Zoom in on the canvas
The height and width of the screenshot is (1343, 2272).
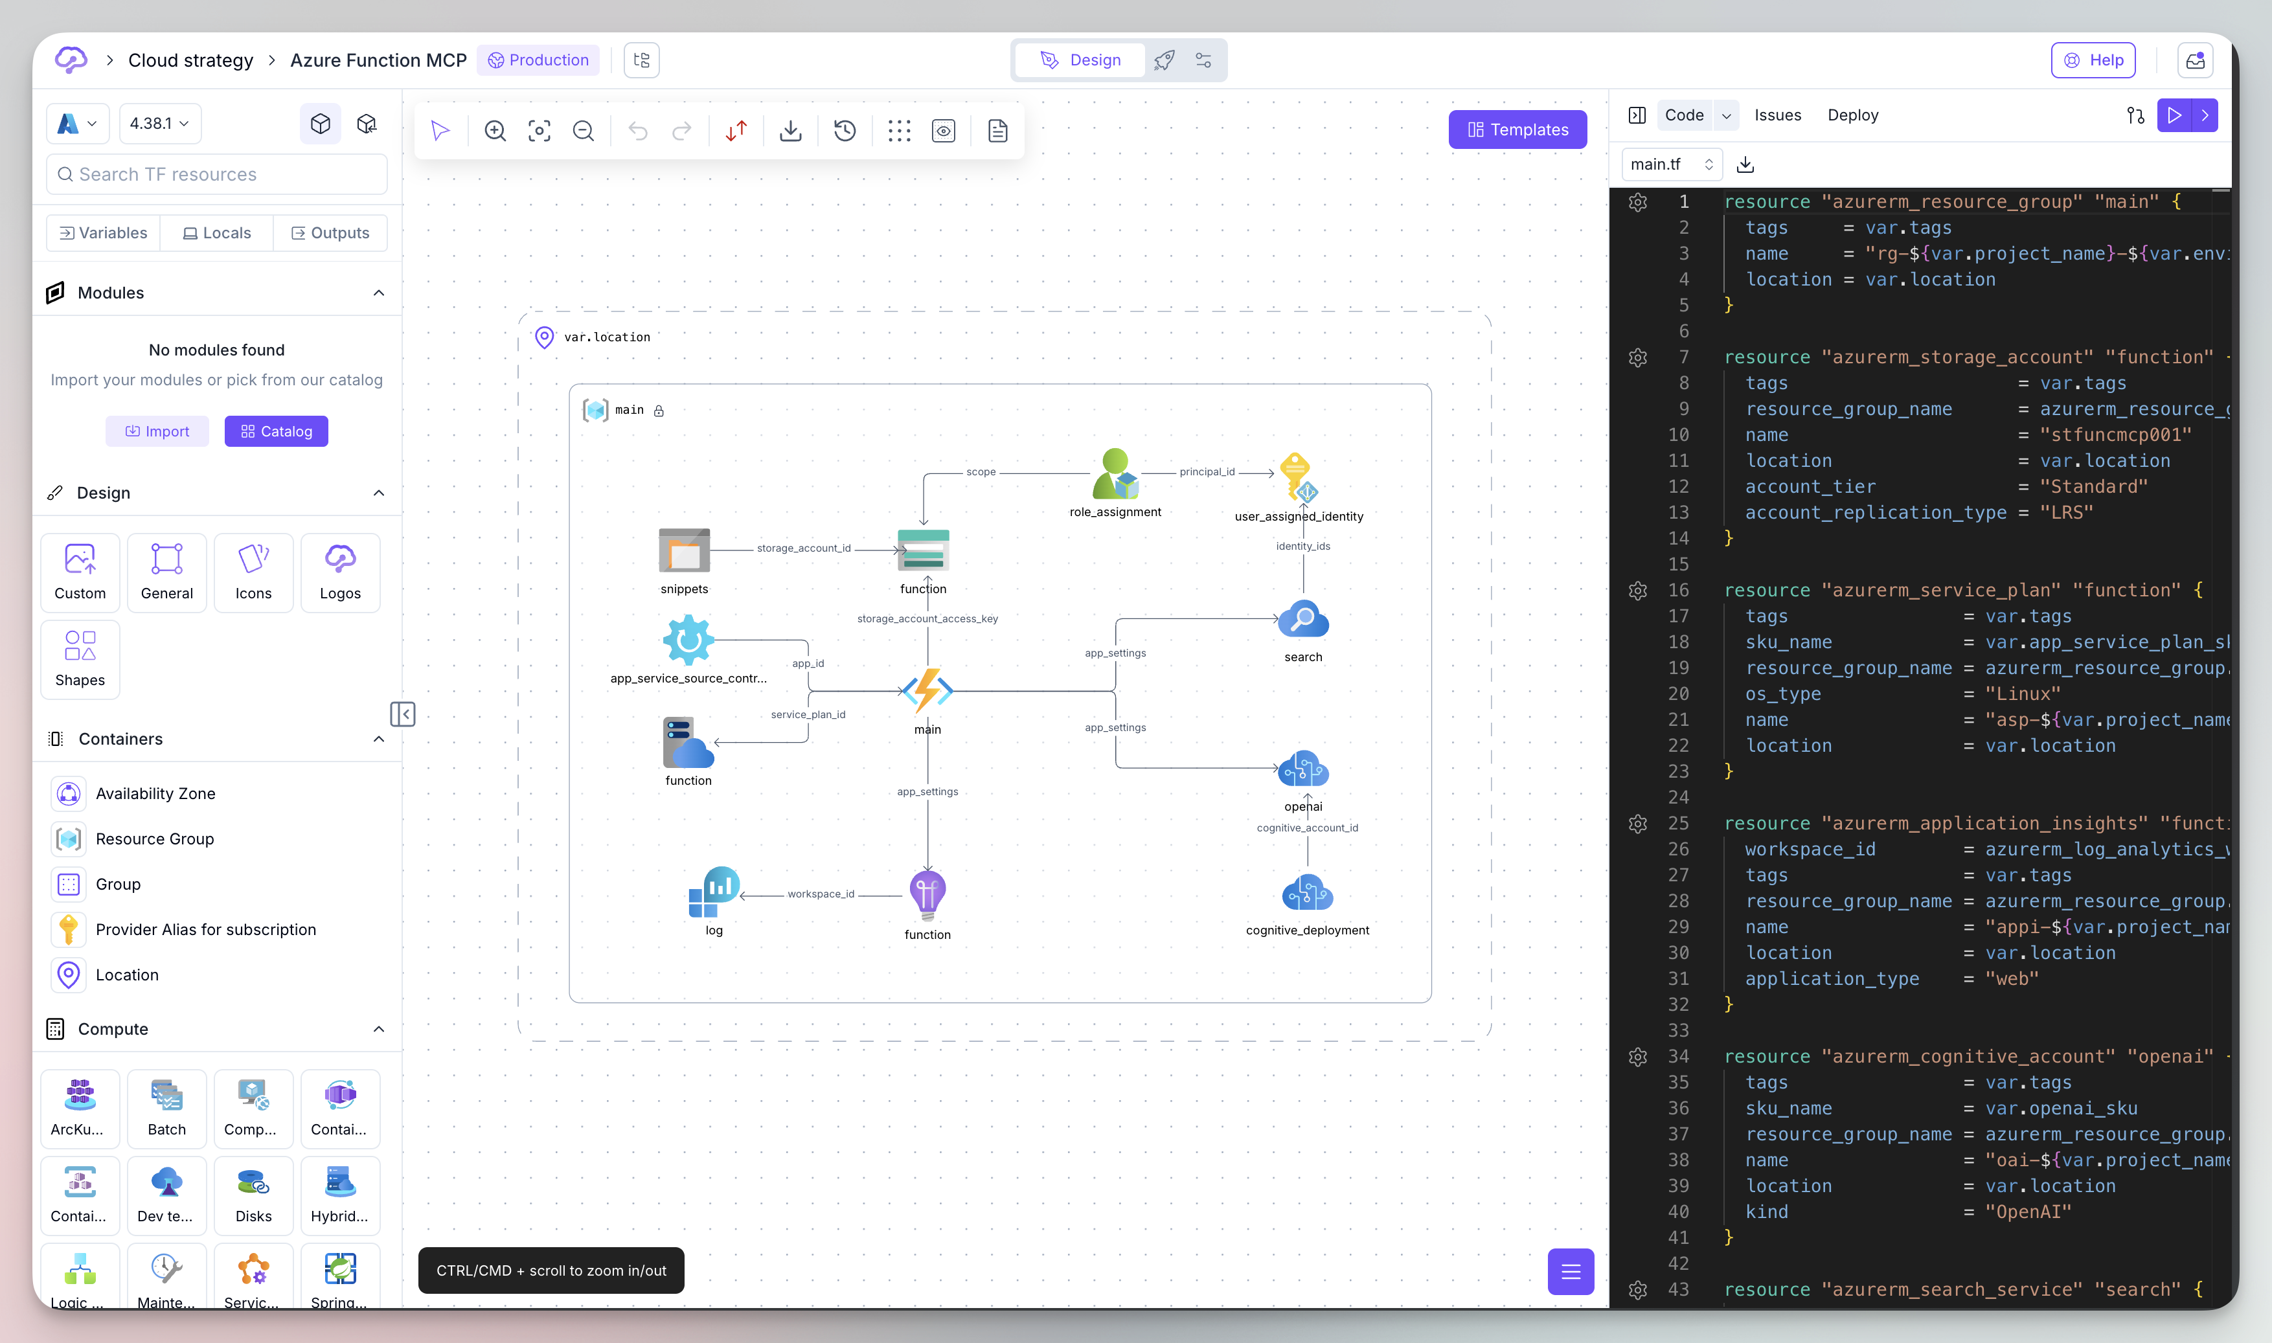pos(495,130)
